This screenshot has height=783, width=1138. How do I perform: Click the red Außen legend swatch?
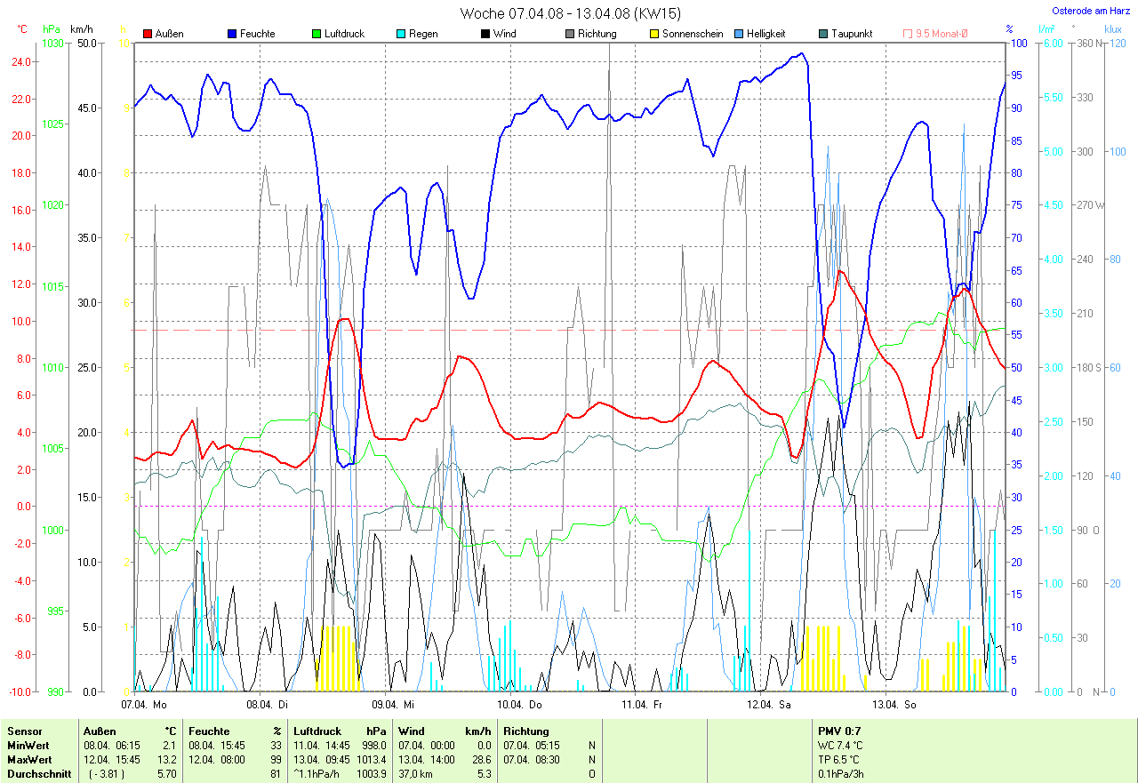[148, 34]
